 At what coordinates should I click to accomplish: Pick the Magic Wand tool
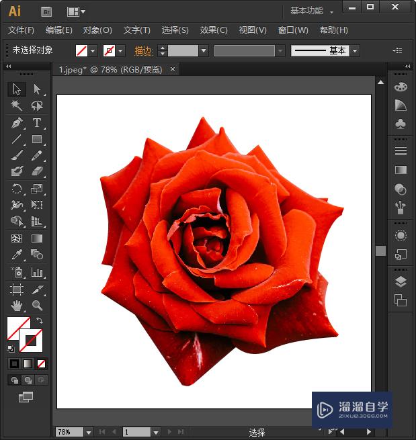17,105
